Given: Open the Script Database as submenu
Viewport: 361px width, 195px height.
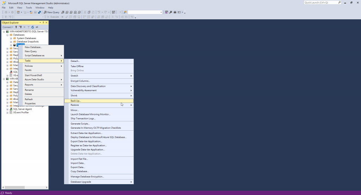Looking at the screenshot, I should (x=41, y=56).
